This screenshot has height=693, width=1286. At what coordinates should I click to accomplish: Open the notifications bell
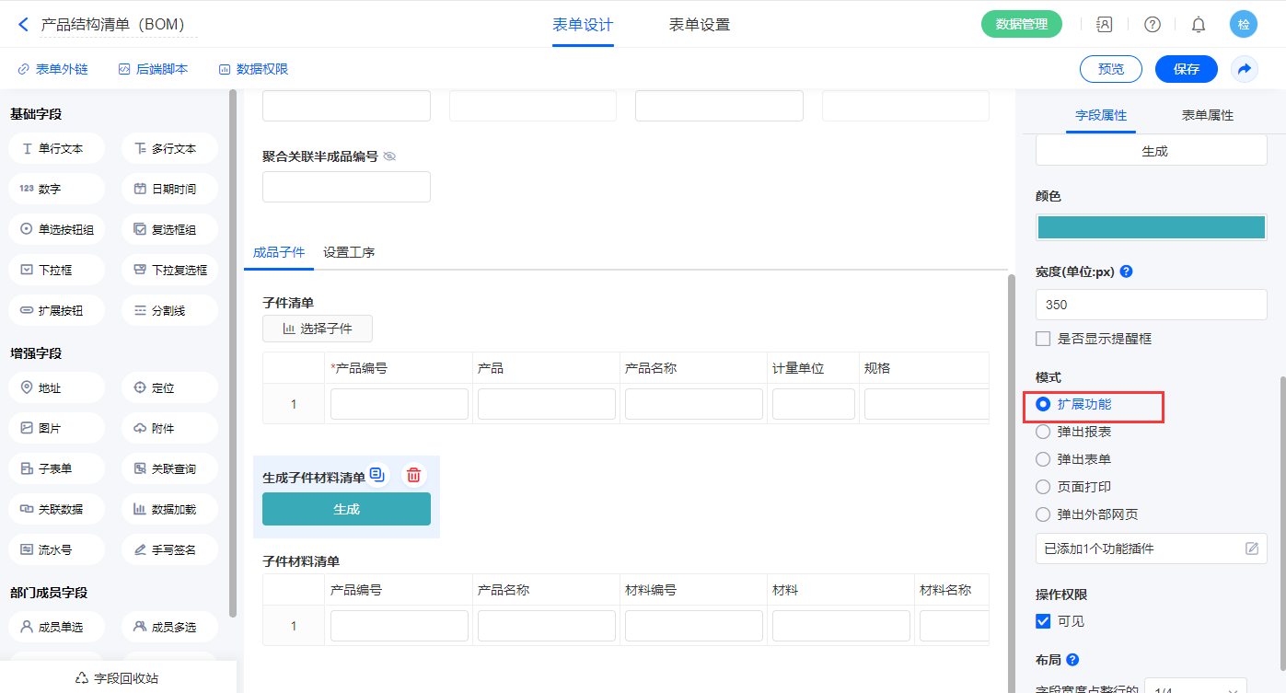click(x=1198, y=25)
